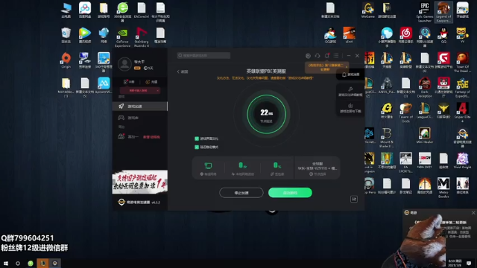
Task: Click the bell game messages panel button
Action: pyautogui.click(x=350, y=74)
